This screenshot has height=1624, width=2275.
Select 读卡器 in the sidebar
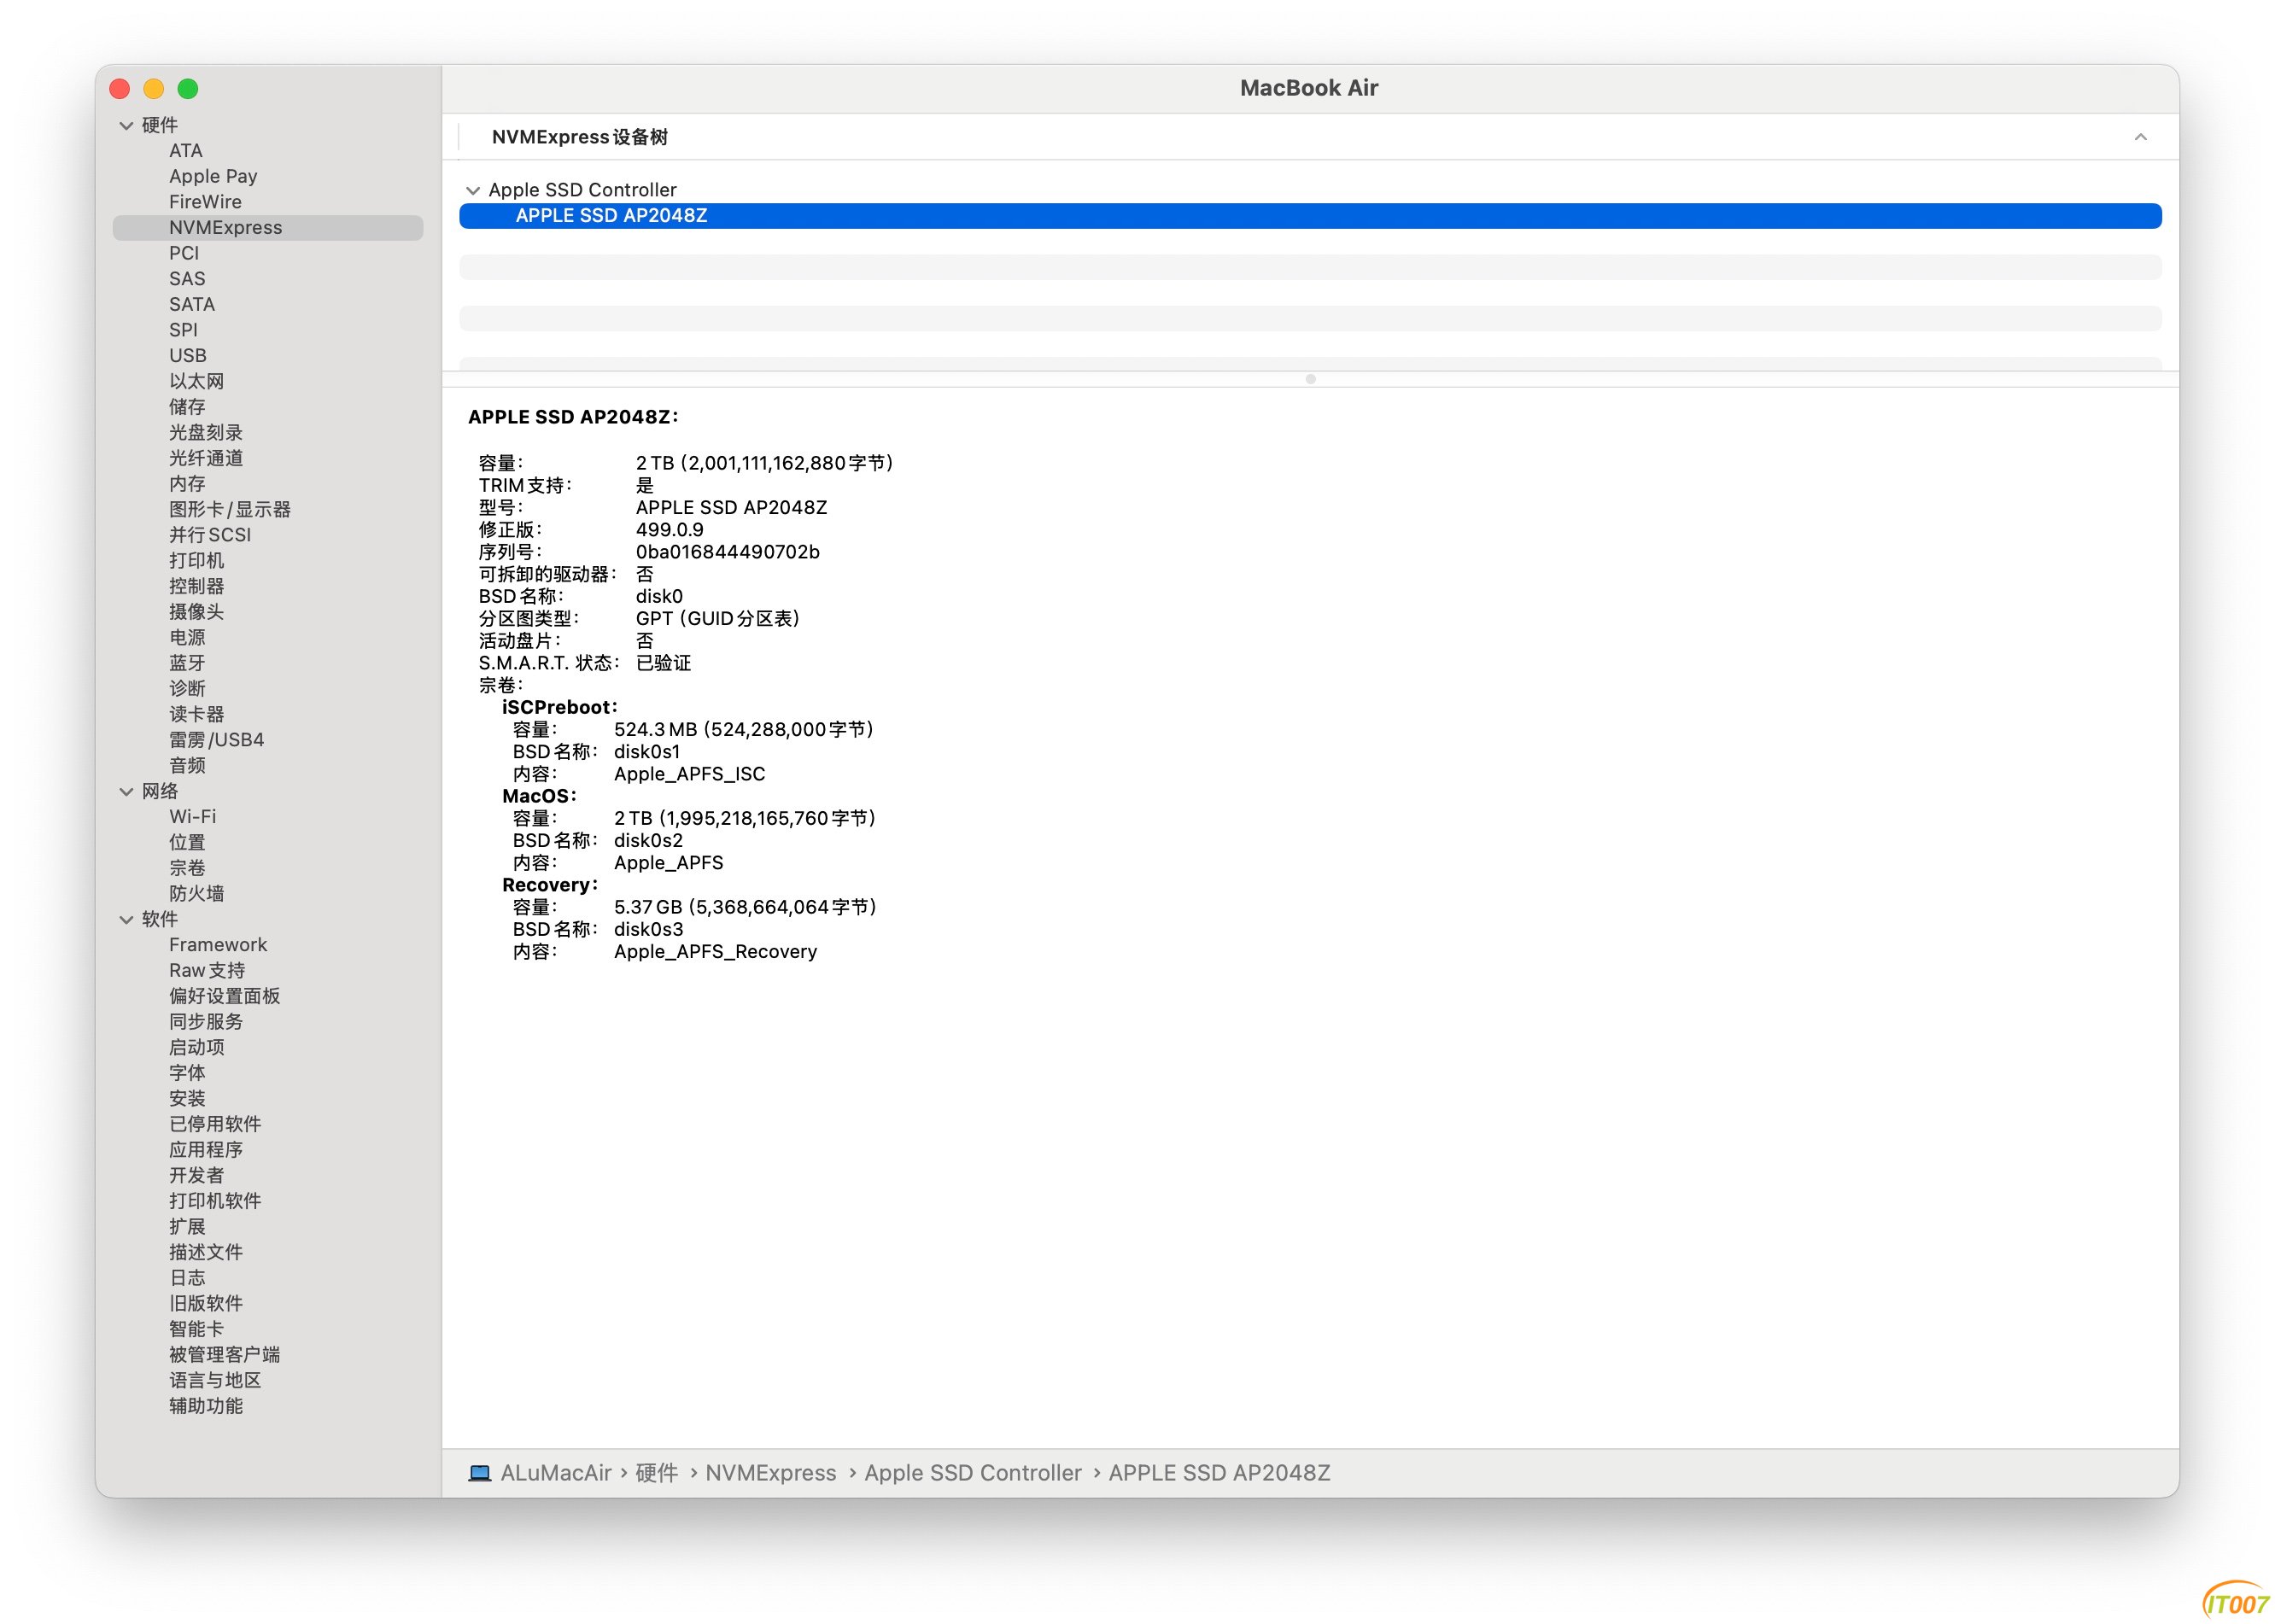coord(196,714)
